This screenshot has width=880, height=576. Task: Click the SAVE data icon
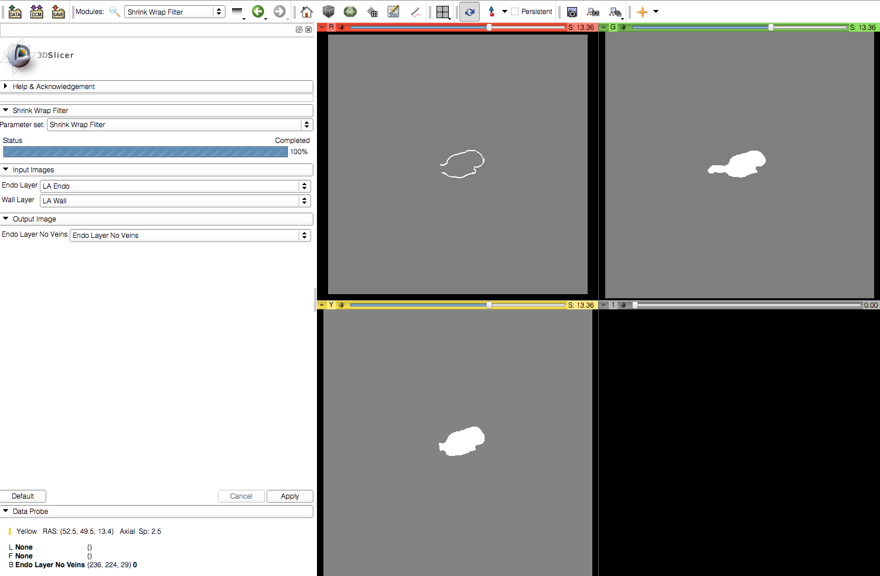[58, 12]
